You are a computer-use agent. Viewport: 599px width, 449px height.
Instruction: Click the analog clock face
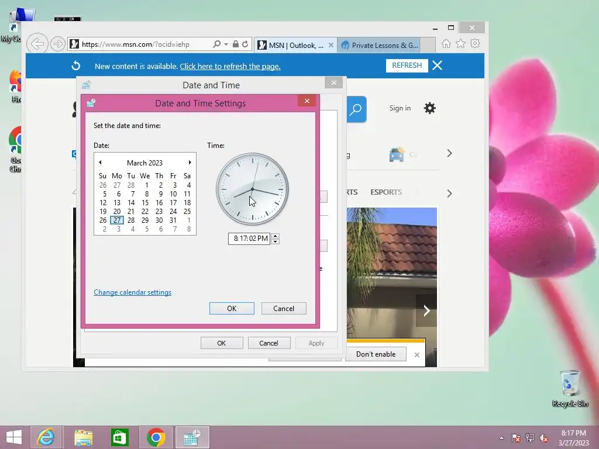coord(252,189)
